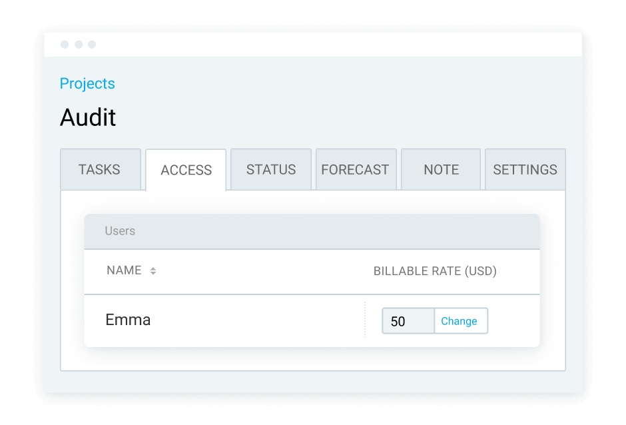Click the BILLABLE RATE (USD) column header
Viewport: 626px width, 425px height.
[x=435, y=270]
